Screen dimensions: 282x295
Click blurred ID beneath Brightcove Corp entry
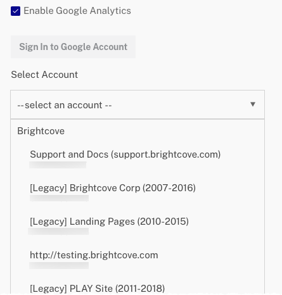pos(59,198)
